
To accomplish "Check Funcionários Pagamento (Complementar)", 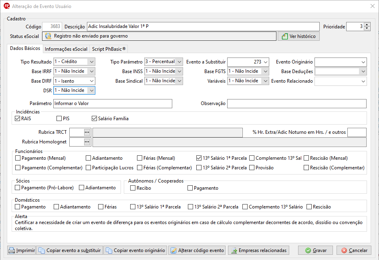I will tap(18, 168).
